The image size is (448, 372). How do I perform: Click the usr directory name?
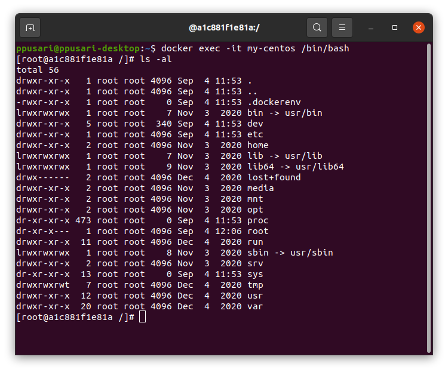(255, 296)
